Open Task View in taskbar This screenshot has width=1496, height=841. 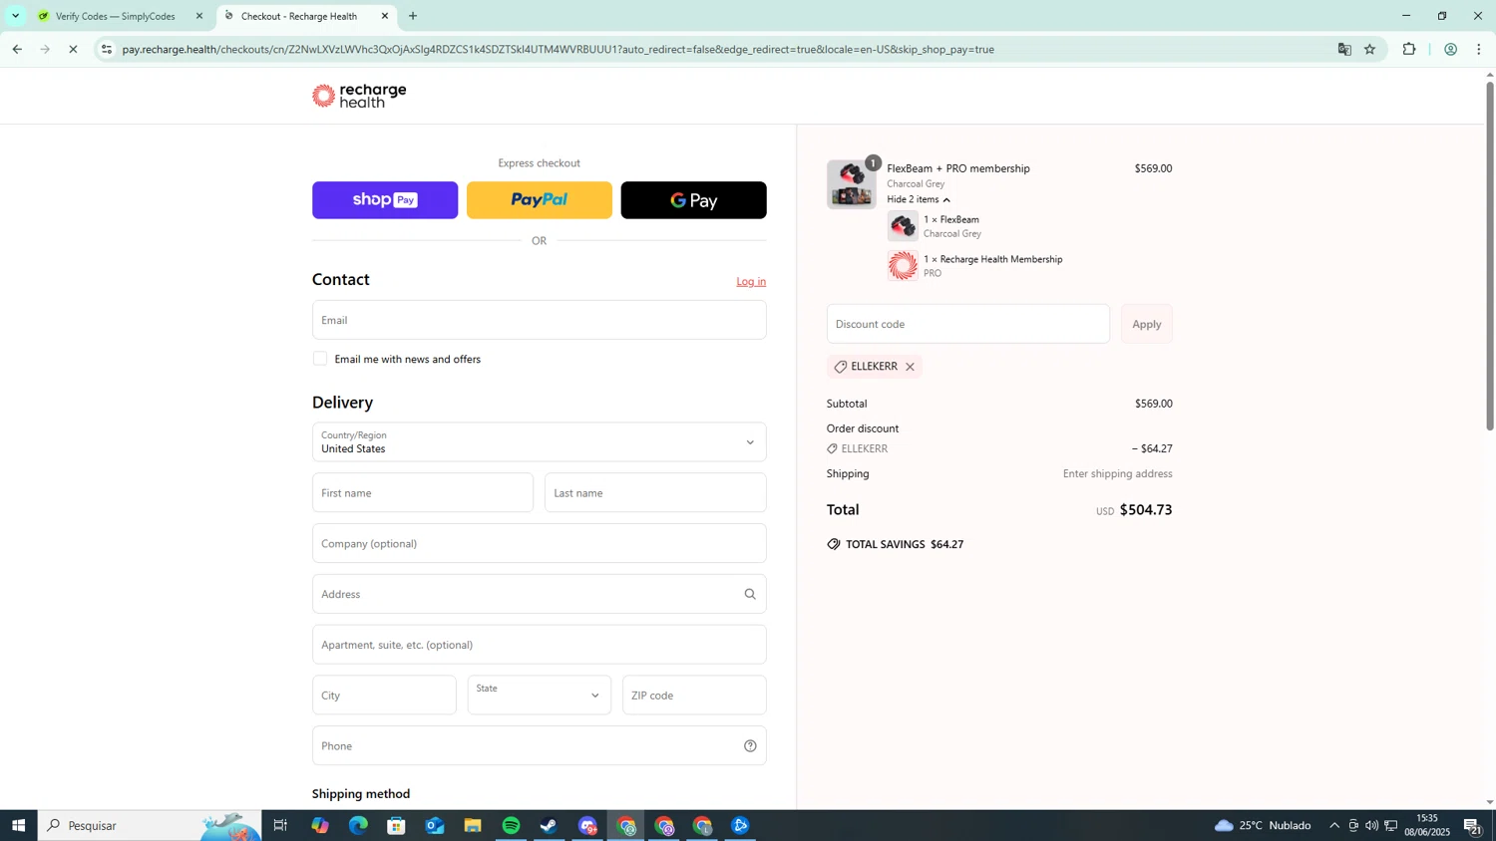280,826
